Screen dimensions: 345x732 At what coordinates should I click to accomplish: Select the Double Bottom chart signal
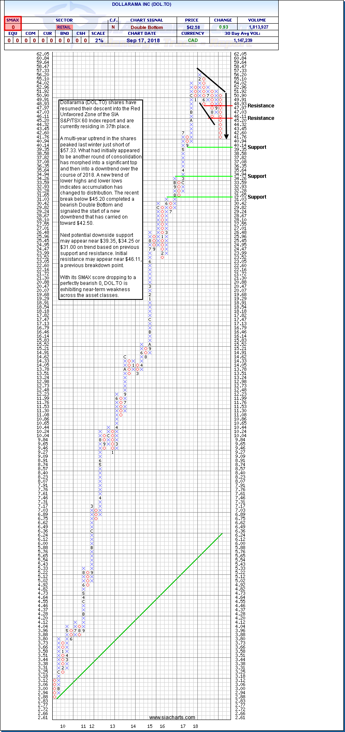coord(146,27)
